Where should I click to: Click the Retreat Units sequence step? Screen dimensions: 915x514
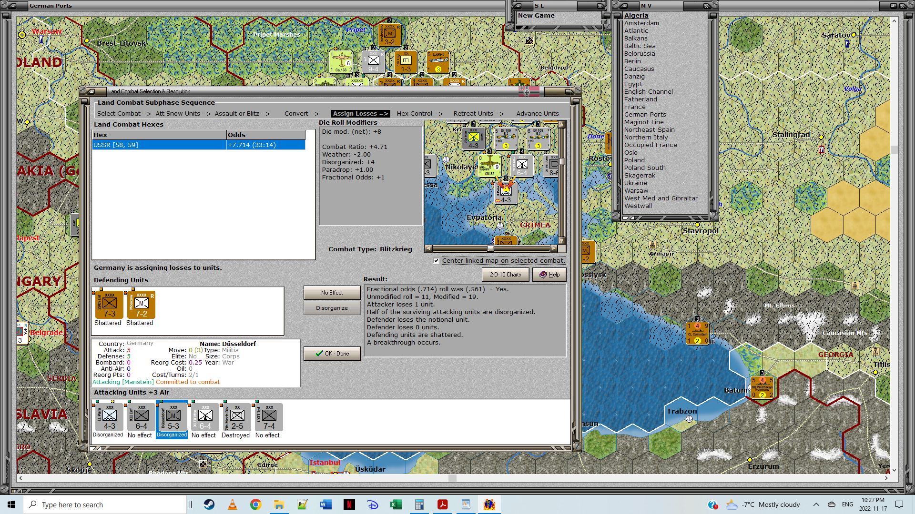tap(478, 114)
